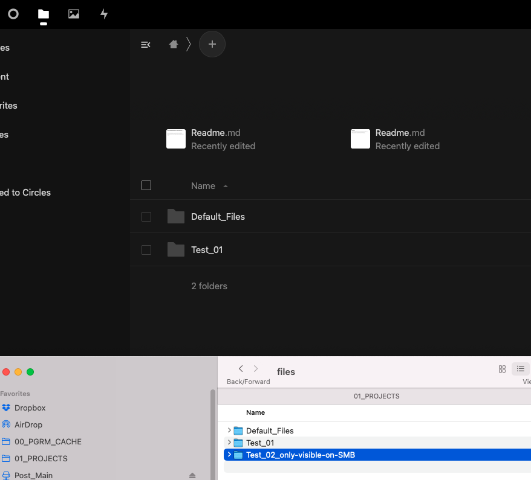
Task: Expand Test_02_only-visible-on-SMB disclosure arrow
Action: tap(229, 455)
